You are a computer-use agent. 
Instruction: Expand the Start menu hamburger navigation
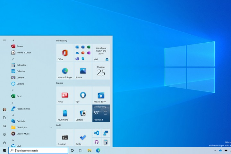4,40
